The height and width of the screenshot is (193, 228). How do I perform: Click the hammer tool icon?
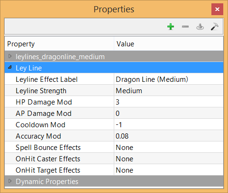click(x=215, y=26)
